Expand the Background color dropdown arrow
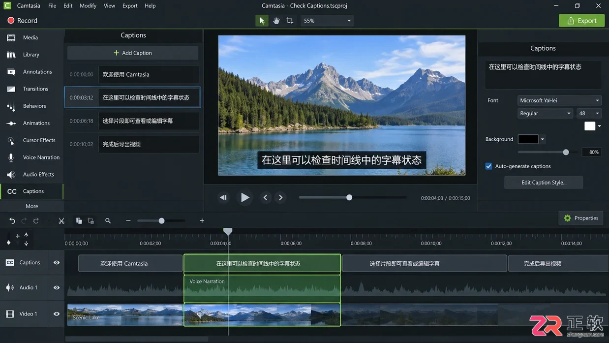 pos(543,139)
